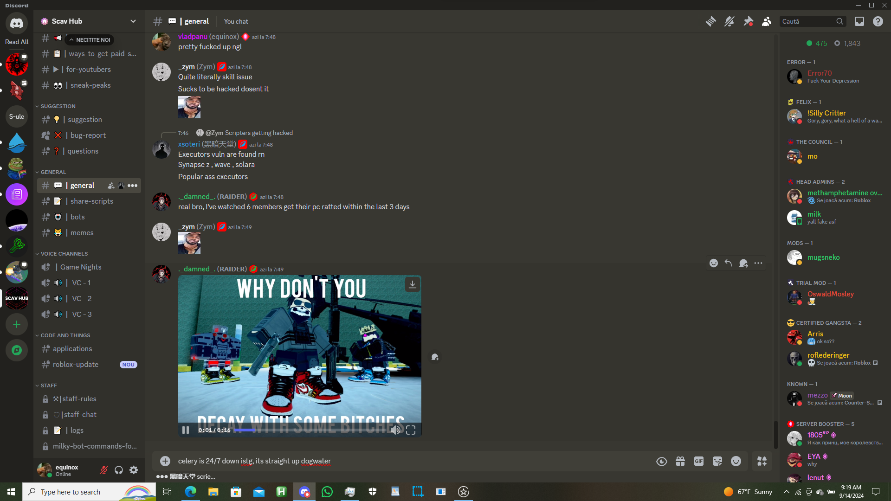Open the inbox icon

pyautogui.click(x=859, y=21)
